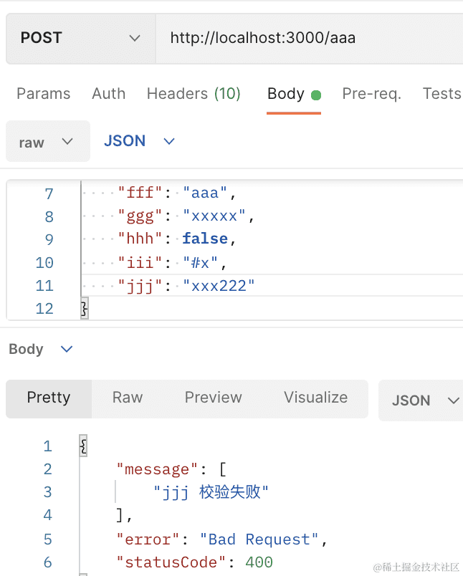Switch to the Params tab

44,94
